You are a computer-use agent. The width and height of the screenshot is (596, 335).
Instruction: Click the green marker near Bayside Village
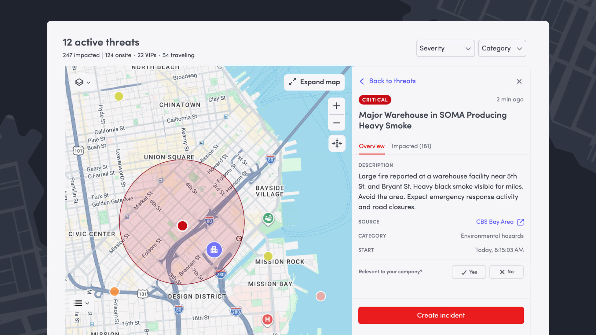268,219
